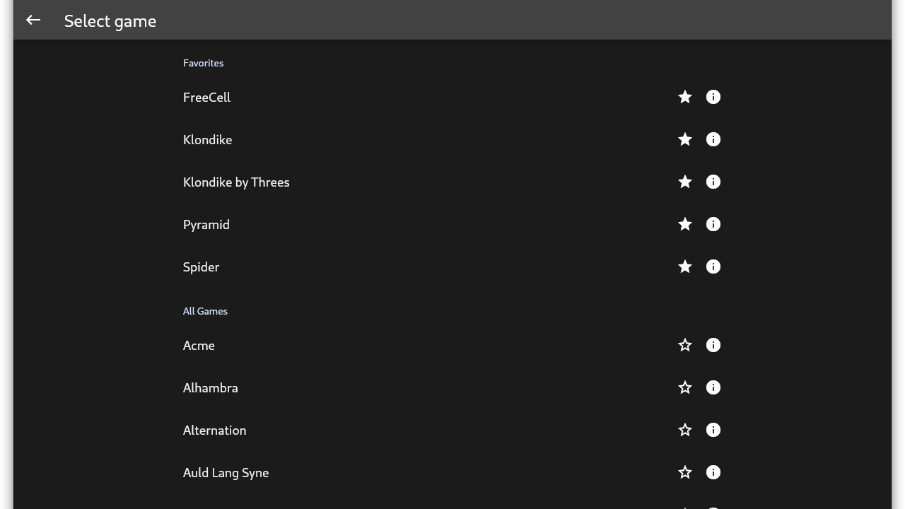Viewport: 905px width, 509px height.
Task: View Alhambra game info
Action: coord(713,387)
